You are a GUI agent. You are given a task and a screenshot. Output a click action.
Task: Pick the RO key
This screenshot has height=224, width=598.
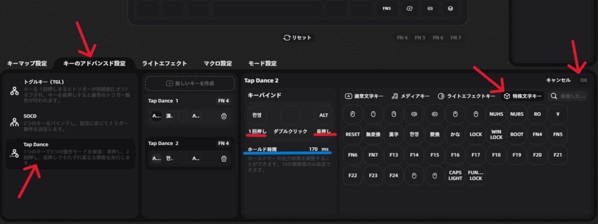537,114
